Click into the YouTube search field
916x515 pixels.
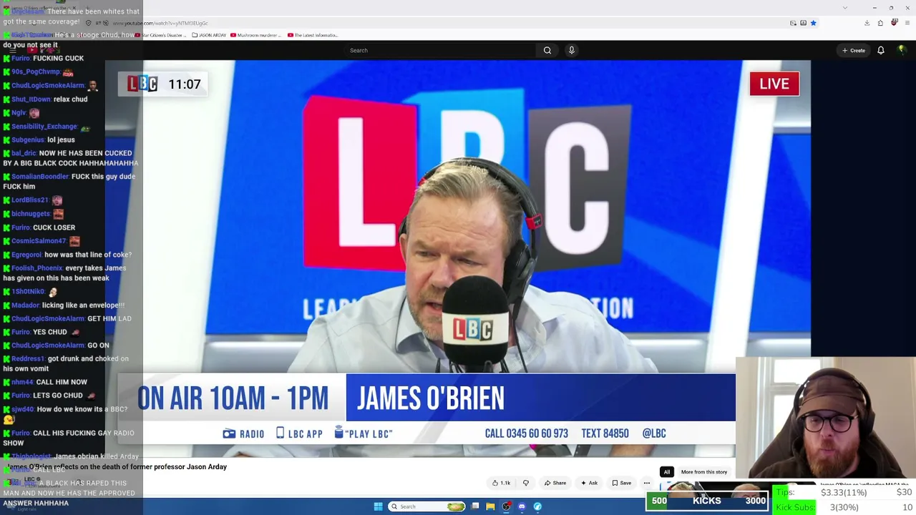tap(439, 50)
